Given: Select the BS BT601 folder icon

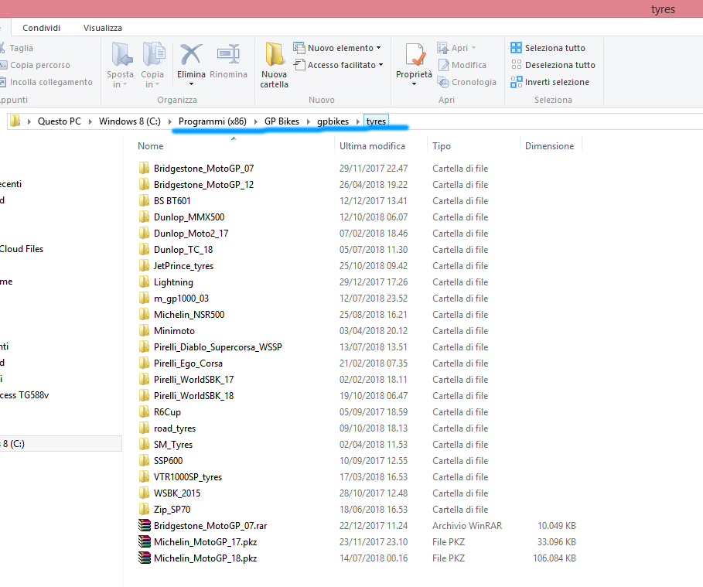Looking at the screenshot, I should 144,200.
